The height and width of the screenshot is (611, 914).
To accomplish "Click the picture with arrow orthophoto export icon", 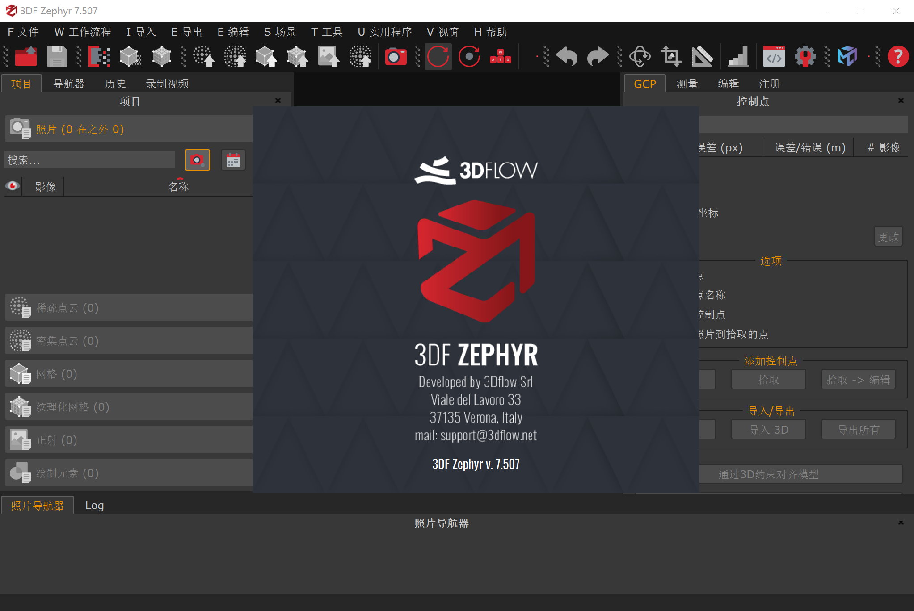I will [329, 57].
